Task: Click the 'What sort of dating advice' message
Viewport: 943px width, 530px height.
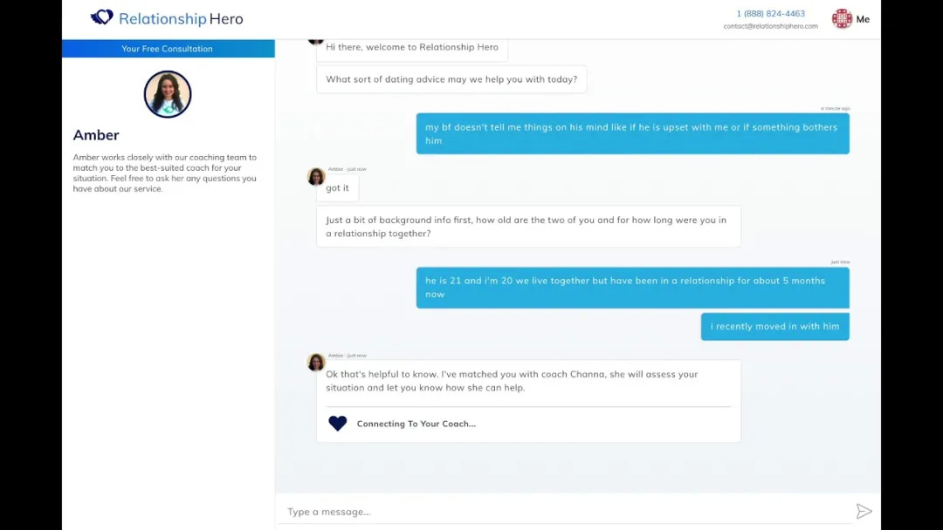Action: tap(451, 79)
